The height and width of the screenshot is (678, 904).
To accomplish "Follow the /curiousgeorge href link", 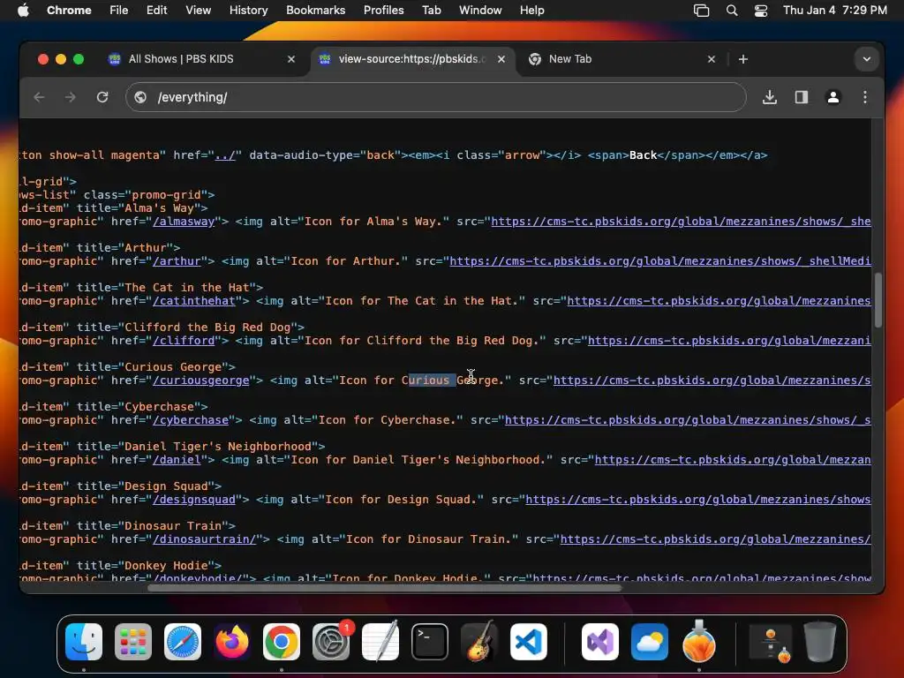I will coord(201,381).
